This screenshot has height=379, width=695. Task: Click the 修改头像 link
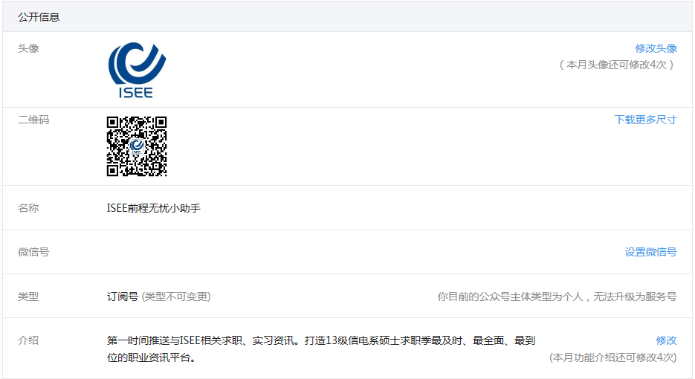656,48
